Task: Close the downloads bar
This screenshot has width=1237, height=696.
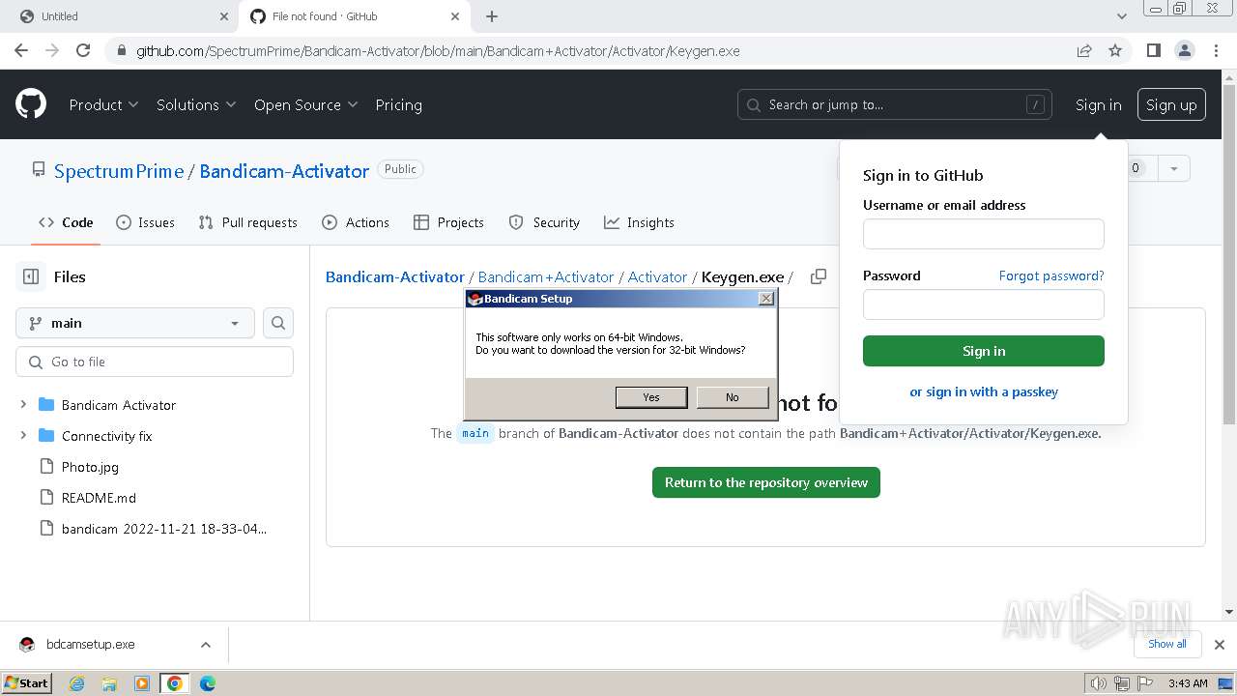Action: pyautogui.click(x=1220, y=644)
